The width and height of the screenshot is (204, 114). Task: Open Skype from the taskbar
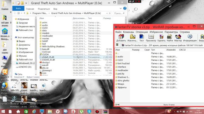tap(89, 111)
